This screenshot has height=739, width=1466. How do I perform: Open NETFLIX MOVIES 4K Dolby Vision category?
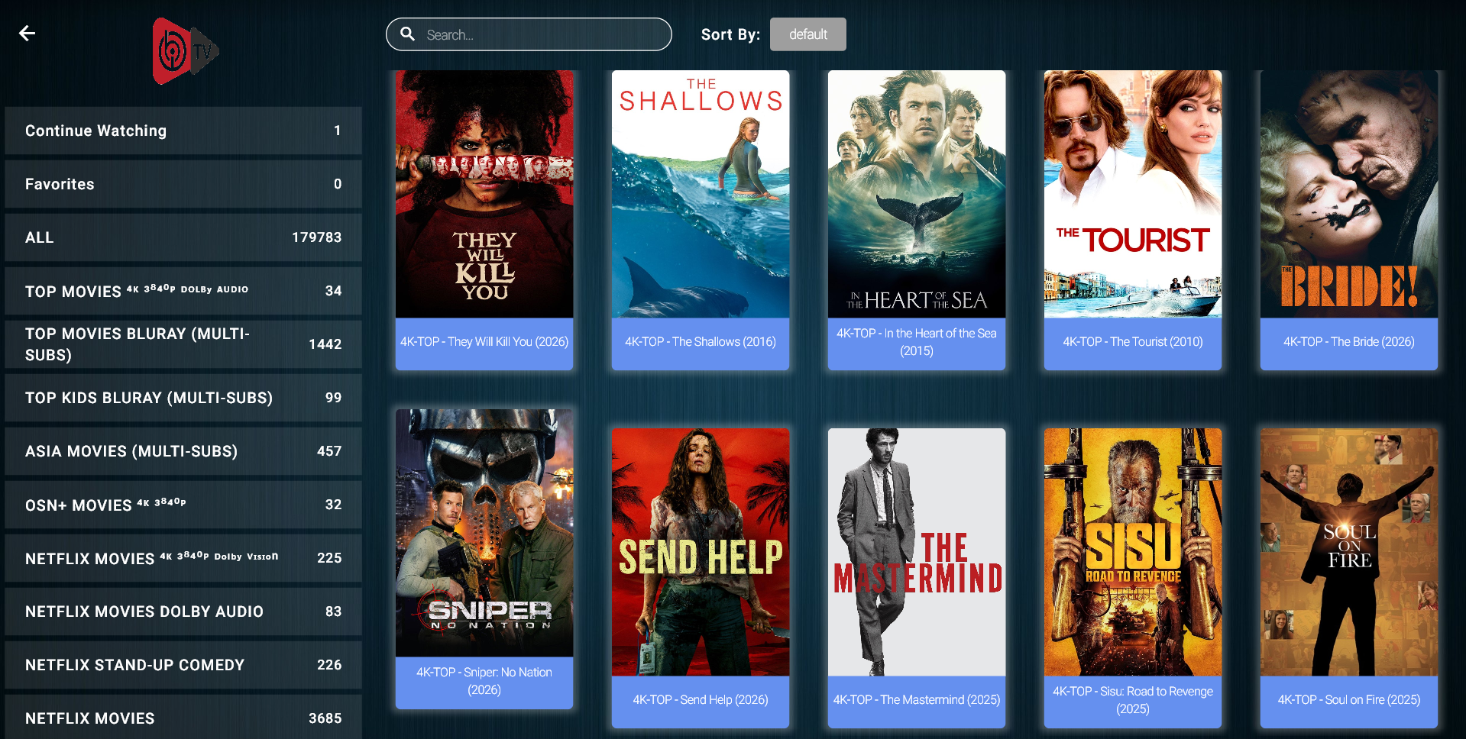point(183,558)
